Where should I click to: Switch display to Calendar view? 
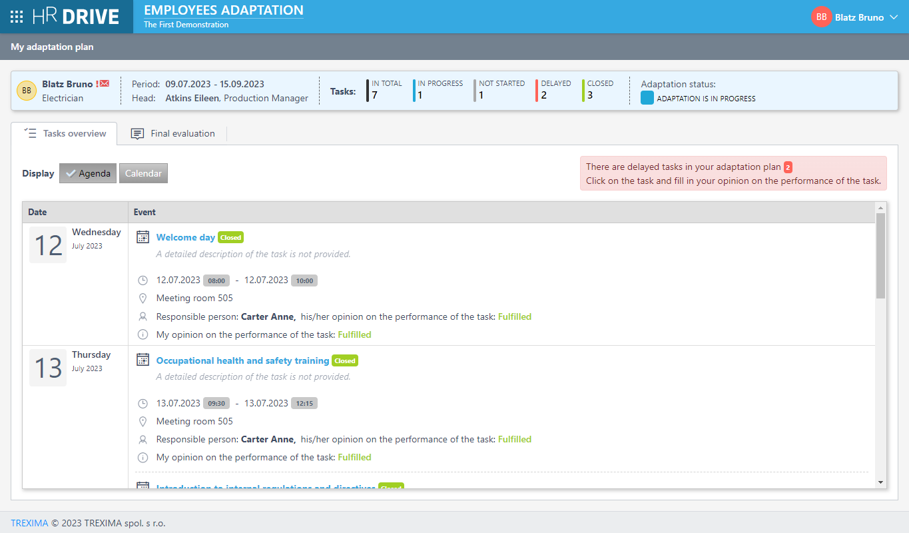(x=143, y=173)
